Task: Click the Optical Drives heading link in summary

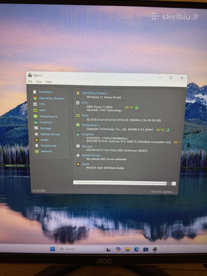Action: coord(91,155)
